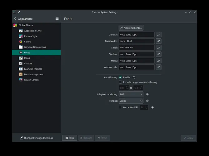Click the Adjust All Fonts button
209x156 pixels.
131,28
